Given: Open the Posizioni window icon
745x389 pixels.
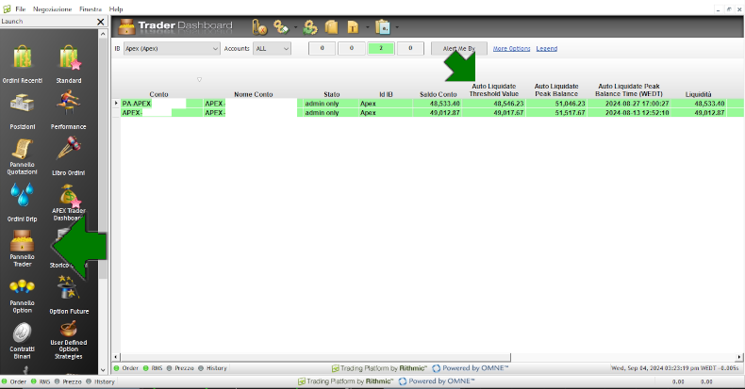Looking at the screenshot, I should (x=23, y=105).
